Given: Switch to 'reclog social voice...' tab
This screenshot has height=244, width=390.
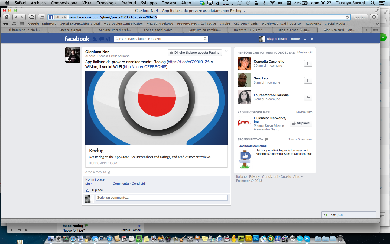Looking at the screenshot, I should (160, 30).
